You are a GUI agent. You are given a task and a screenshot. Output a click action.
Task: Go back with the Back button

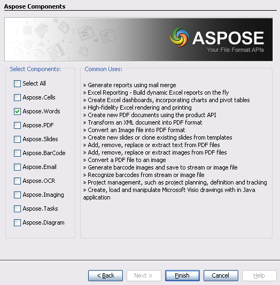[x=105, y=275]
